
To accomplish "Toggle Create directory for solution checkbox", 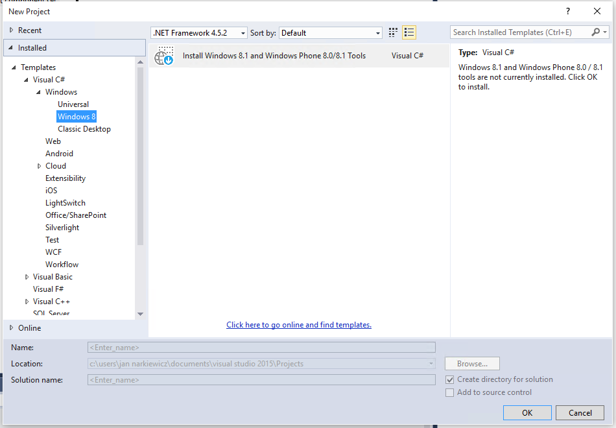I will (x=450, y=379).
